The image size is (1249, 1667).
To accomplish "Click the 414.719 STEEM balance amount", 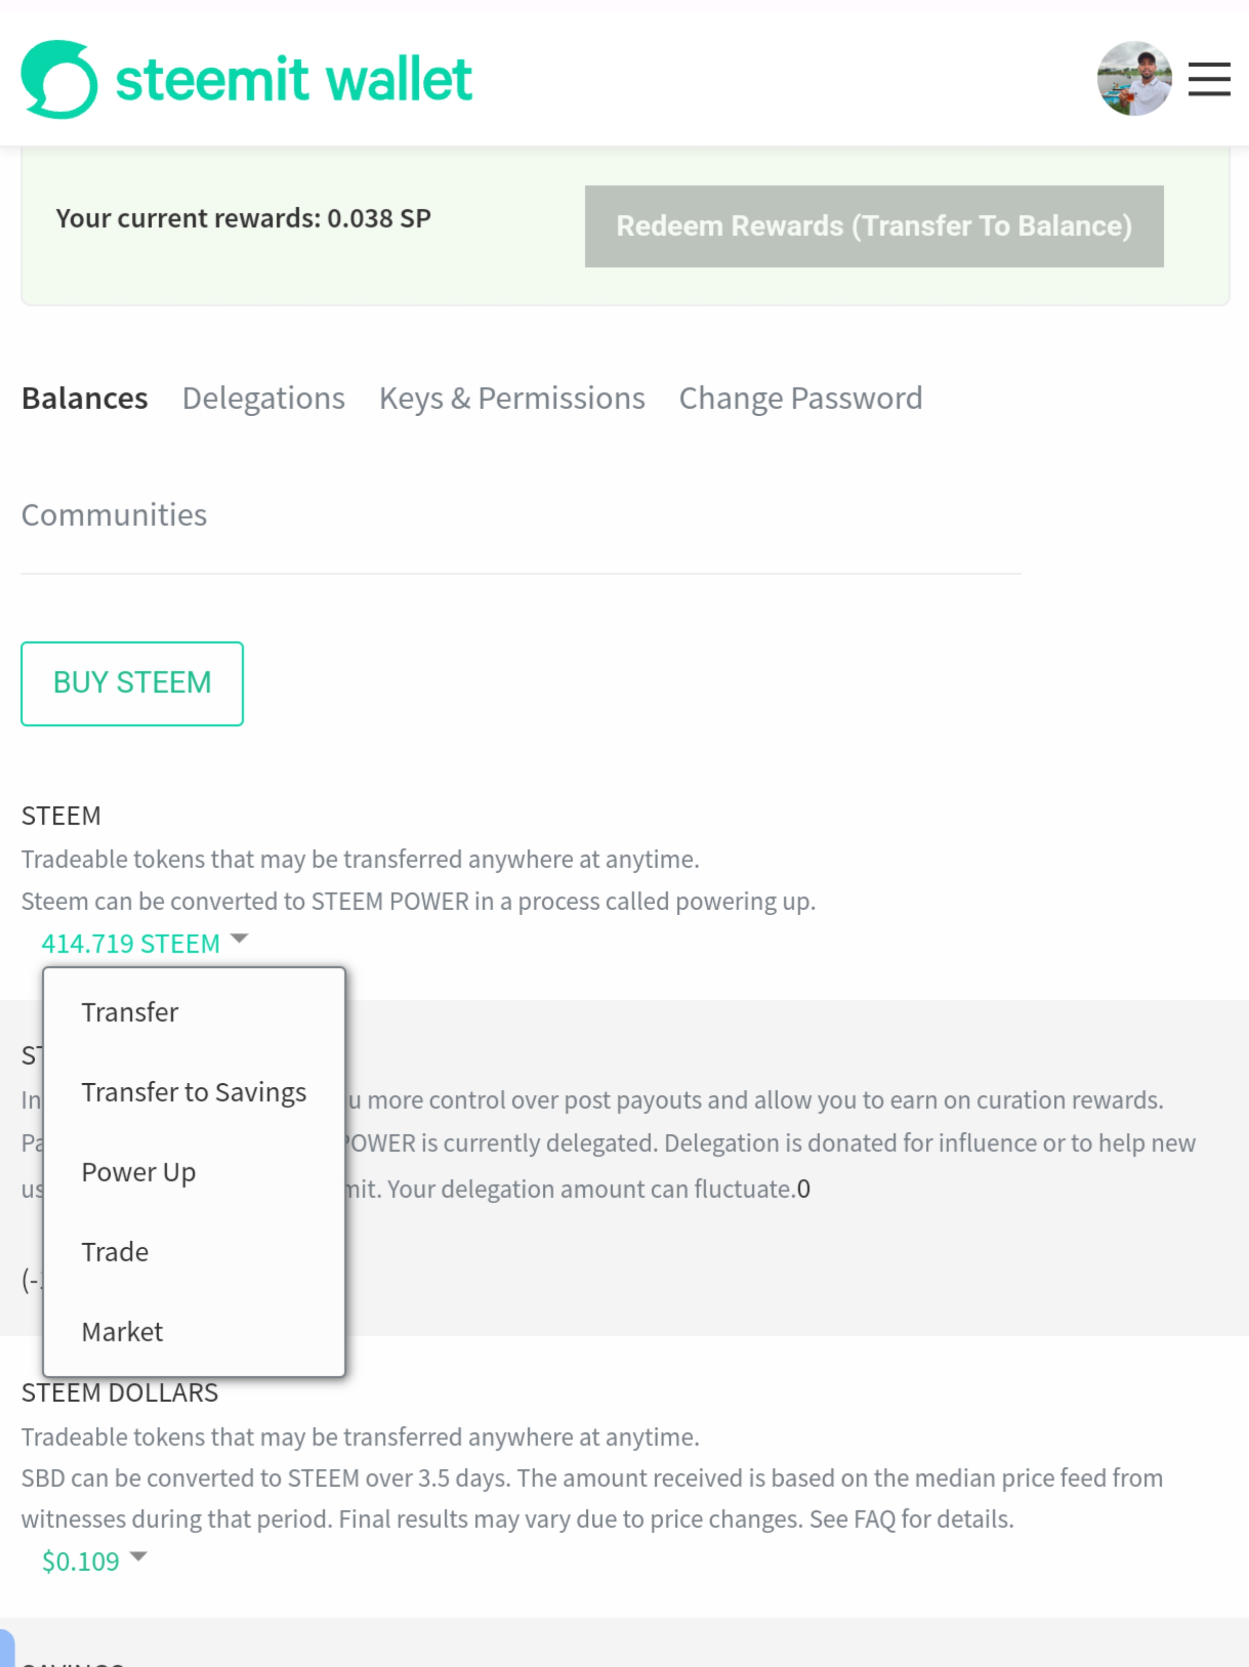I will click(x=130, y=943).
